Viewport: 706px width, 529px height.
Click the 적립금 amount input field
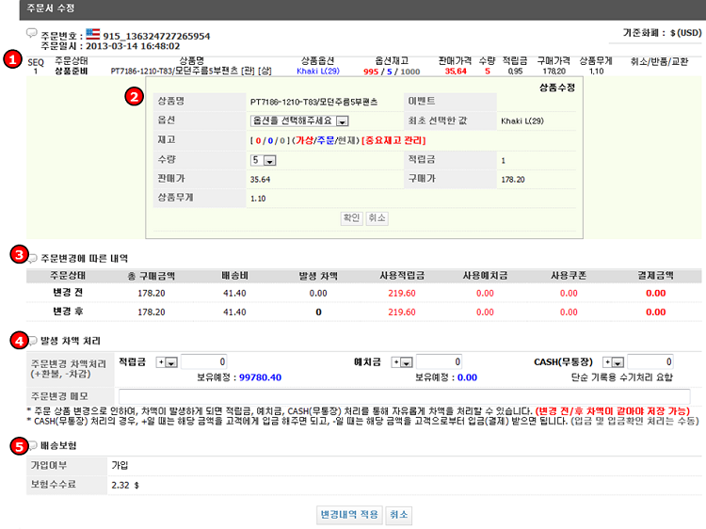point(203,361)
